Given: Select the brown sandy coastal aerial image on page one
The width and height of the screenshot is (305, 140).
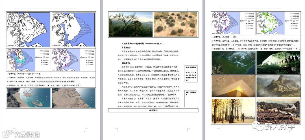Looking at the screenshot, I should pyautogui.click(x=73, y=98).
